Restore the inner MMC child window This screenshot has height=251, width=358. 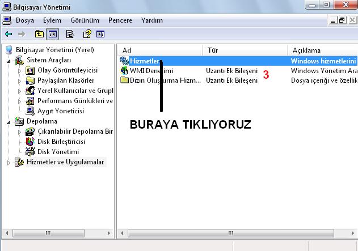pos(342,20)
